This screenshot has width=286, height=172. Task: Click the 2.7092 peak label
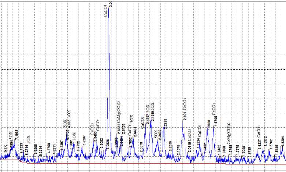pyautogui.click(x=130, y=143)
